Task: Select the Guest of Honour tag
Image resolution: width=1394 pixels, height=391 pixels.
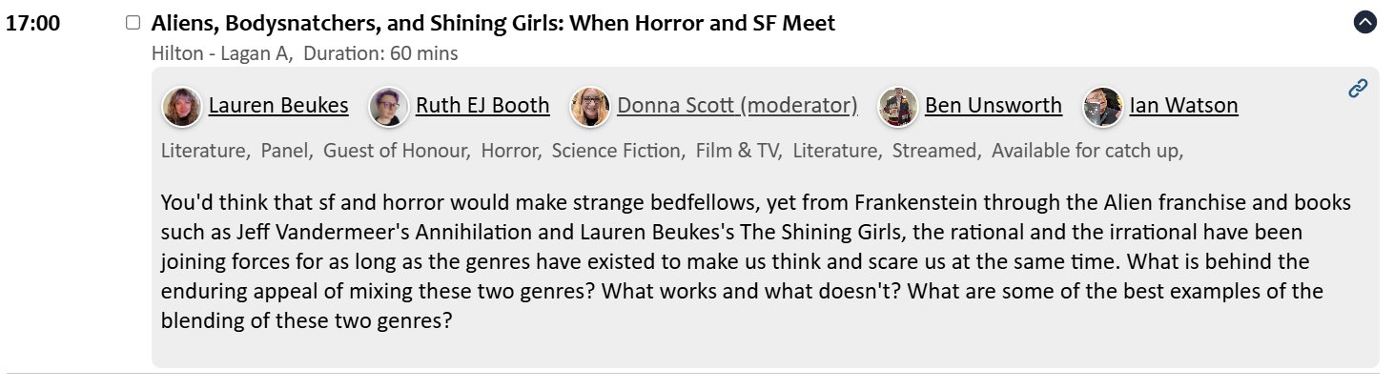Action: click(397, 151)
